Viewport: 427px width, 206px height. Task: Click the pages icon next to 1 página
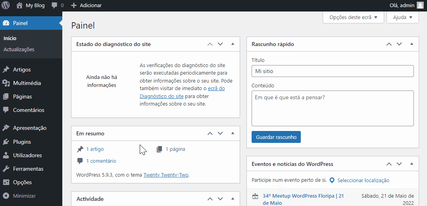(x=160, y=149)
